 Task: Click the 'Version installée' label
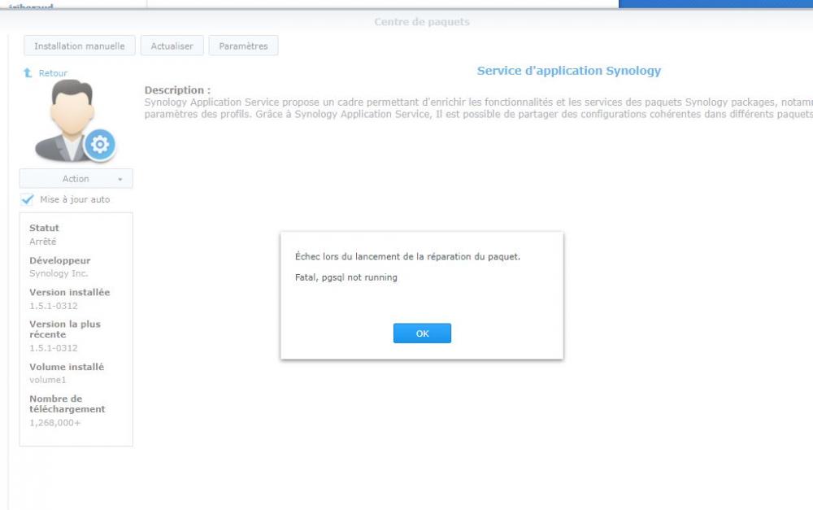(69, 292)
